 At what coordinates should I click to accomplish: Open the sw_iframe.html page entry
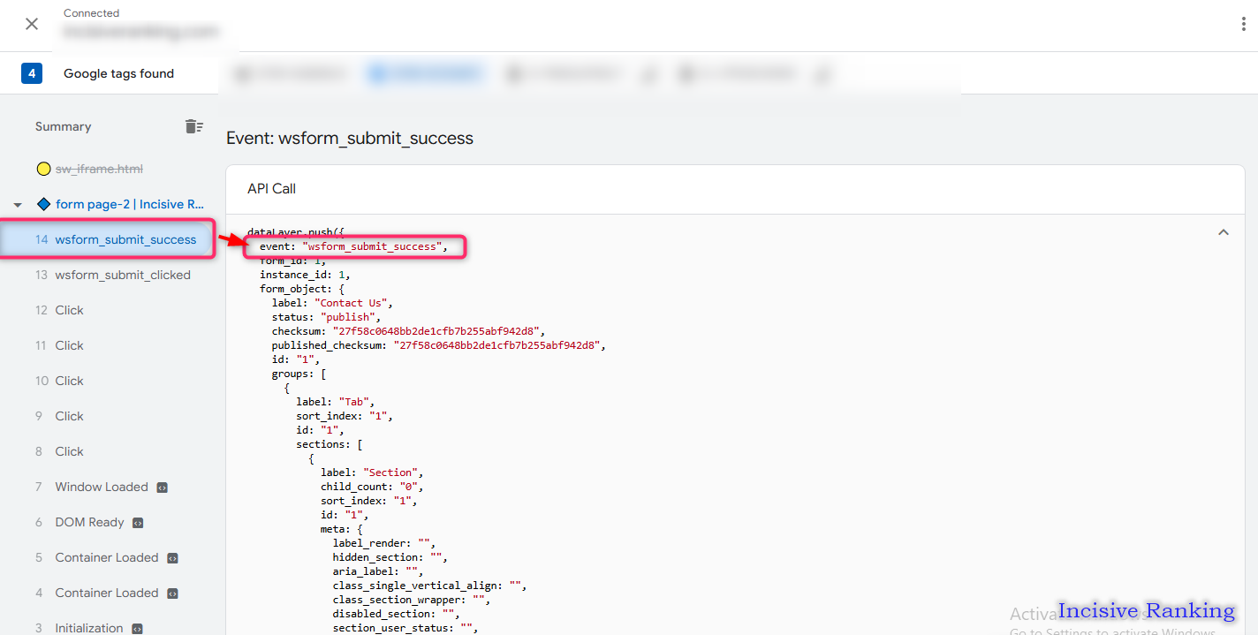pos(99,169)
